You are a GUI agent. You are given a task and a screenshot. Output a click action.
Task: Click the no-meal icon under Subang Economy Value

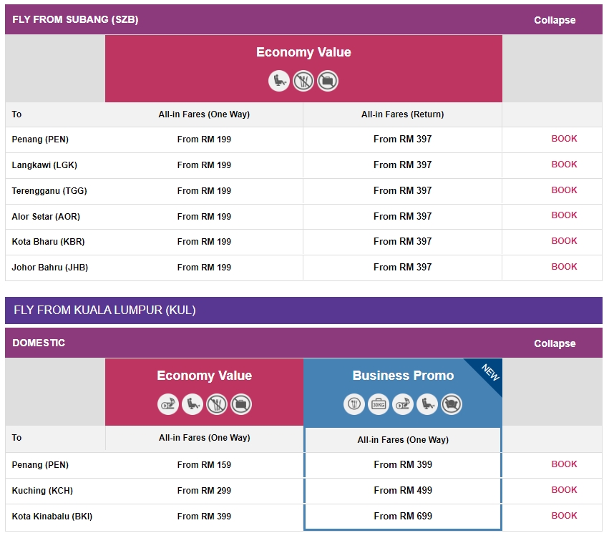click(x=303, y=81)
